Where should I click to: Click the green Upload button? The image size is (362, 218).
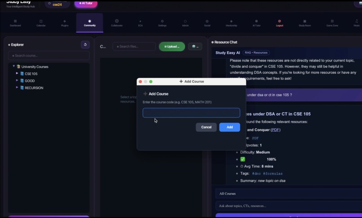pyautogui.click(x=172, y=46)
